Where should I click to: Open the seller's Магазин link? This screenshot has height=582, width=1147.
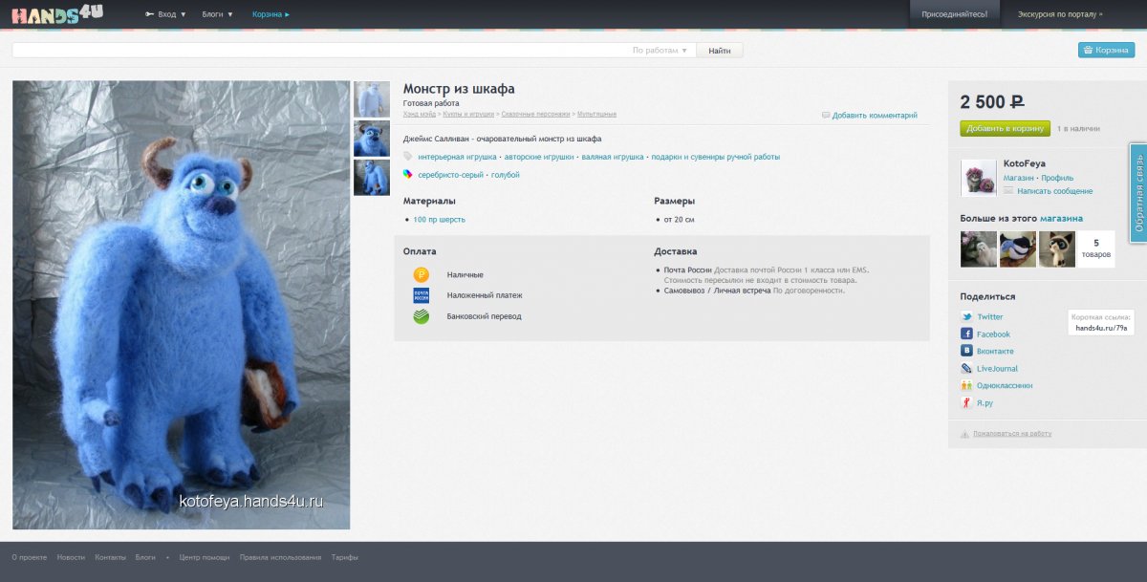tap(1018, 178)
